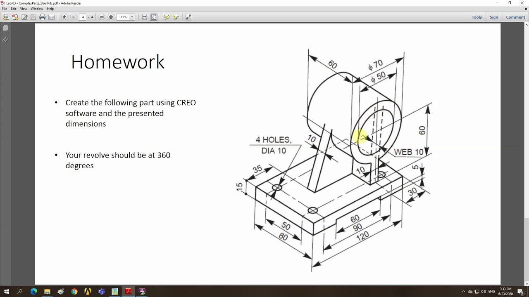Click the ENG language indicator
This screenshot has width=529, height=297.
coord(492,292)
